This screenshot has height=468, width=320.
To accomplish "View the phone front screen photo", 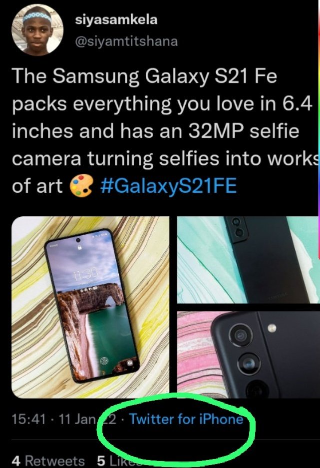I will [90, 307].
